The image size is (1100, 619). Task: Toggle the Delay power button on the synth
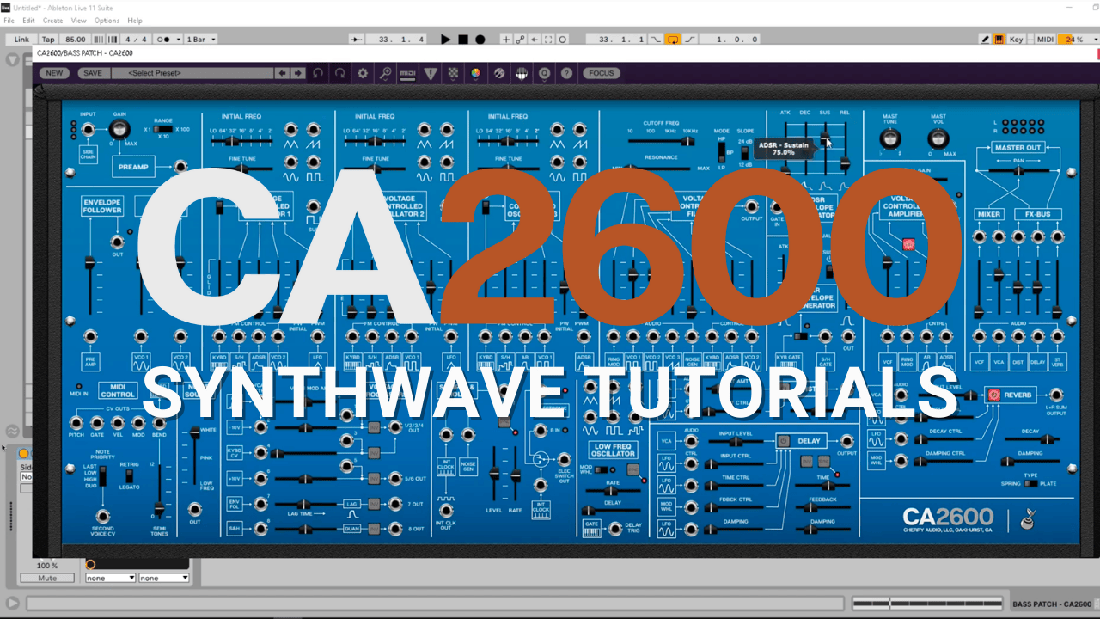783,441
